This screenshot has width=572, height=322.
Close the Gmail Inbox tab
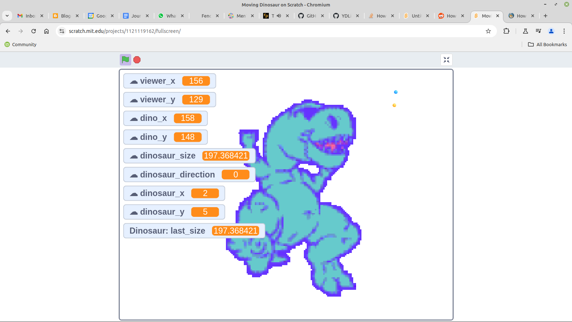tap(42, 16)
